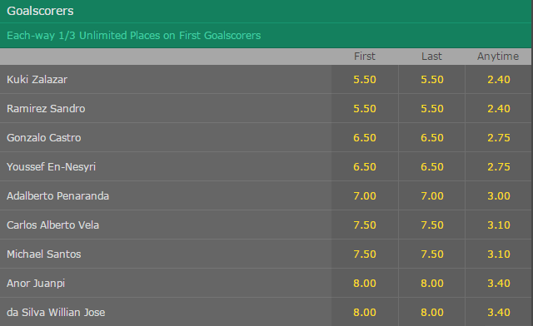Select Michael Santos First goalscorer odds 7.50
The width and height of the screenshot is (533, 326).
tap(365, 254)
